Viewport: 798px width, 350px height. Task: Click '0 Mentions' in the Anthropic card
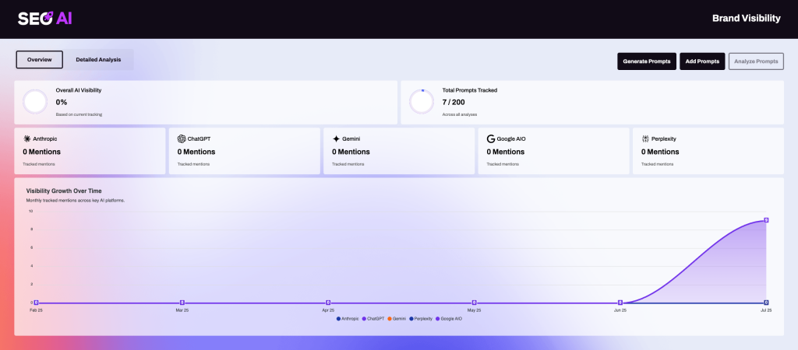(x=42, y=152)
